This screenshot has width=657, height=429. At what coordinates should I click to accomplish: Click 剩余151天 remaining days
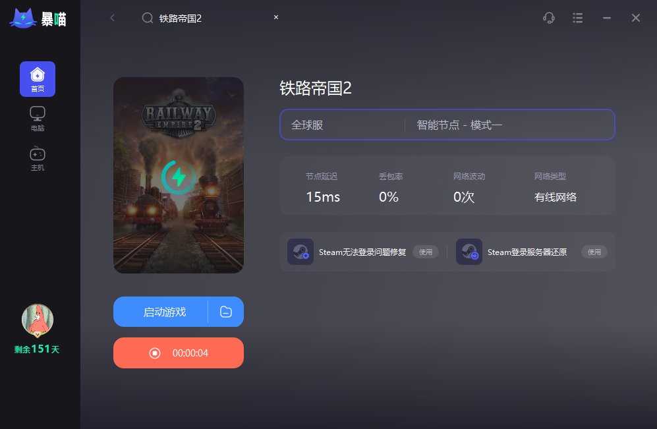pos(37,349)
